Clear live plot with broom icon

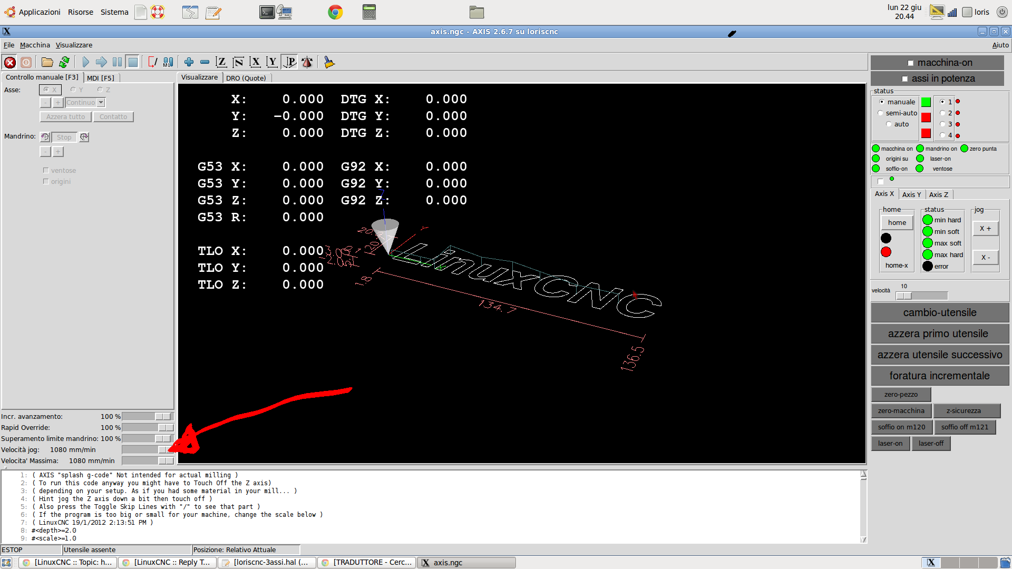pos(329,63)
